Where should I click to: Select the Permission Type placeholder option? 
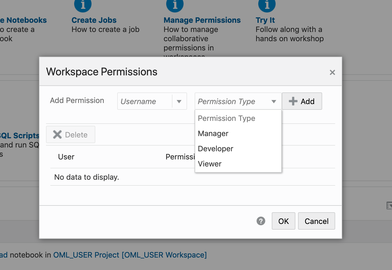click(x=226, y=118)
